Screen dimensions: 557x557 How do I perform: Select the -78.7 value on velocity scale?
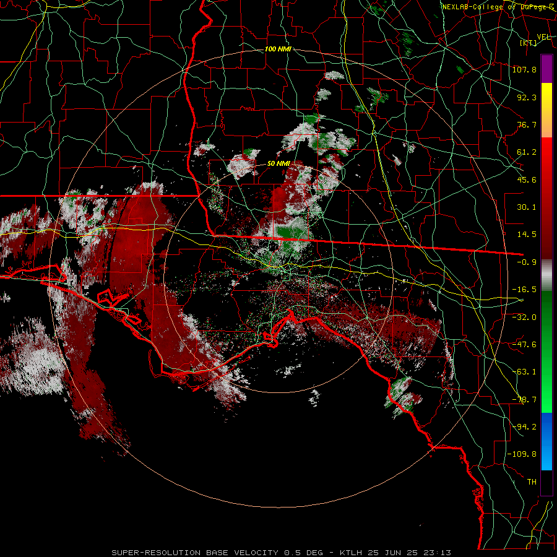point(524,400)
